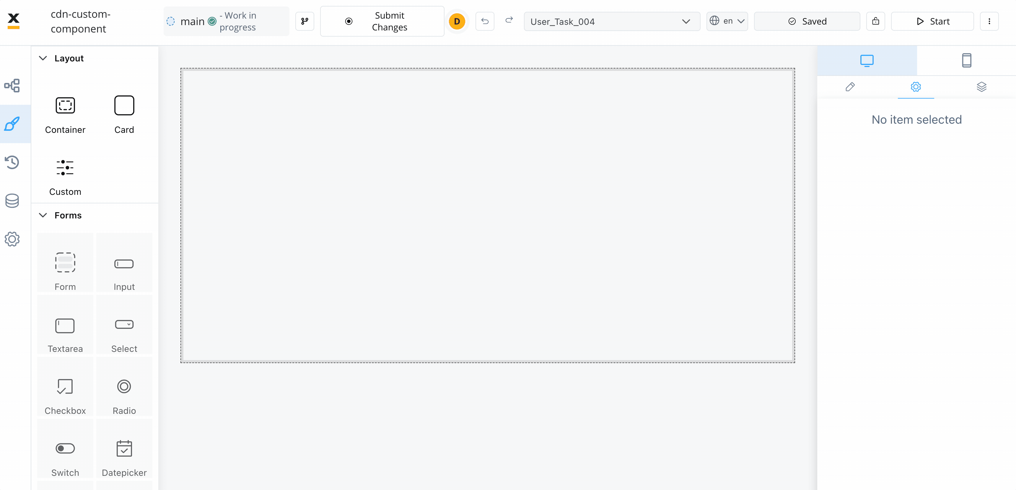
Task: Click the lock icon button
Action: (876, 21)
